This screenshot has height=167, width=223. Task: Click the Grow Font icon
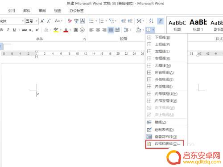tap(42, 21)
